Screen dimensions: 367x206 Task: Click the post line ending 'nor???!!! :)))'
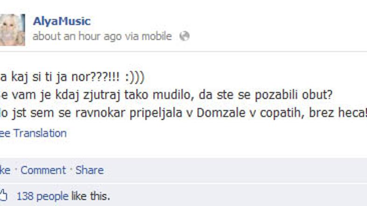coord(72,77)
